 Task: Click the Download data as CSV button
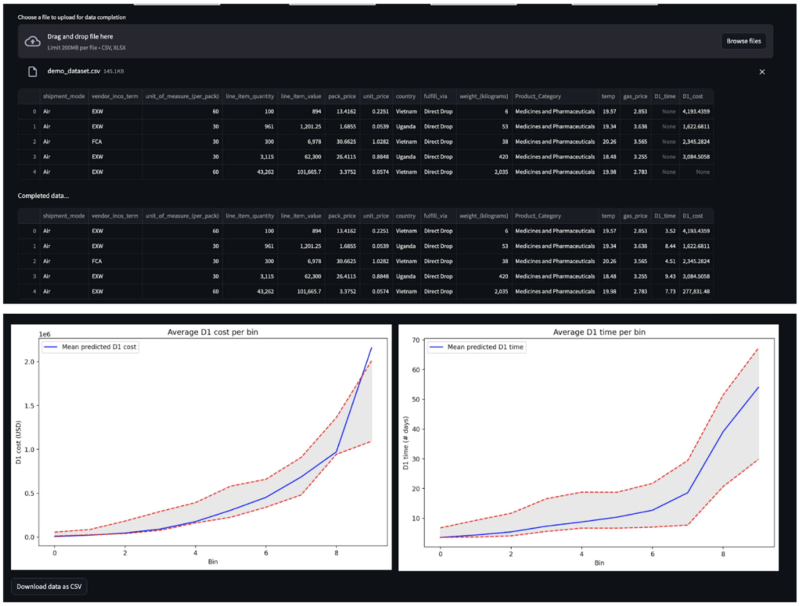[x=49, y=586]
